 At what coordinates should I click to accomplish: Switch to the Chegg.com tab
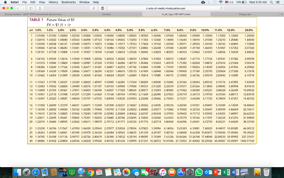pos(245,14)
